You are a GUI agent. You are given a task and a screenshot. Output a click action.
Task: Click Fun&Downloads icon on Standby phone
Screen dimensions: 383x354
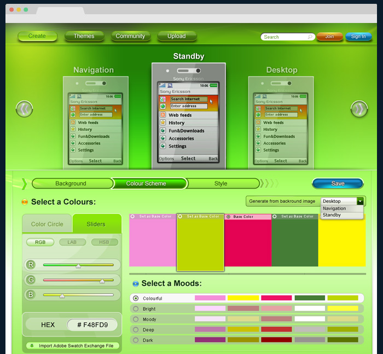[x=163, y=130]
